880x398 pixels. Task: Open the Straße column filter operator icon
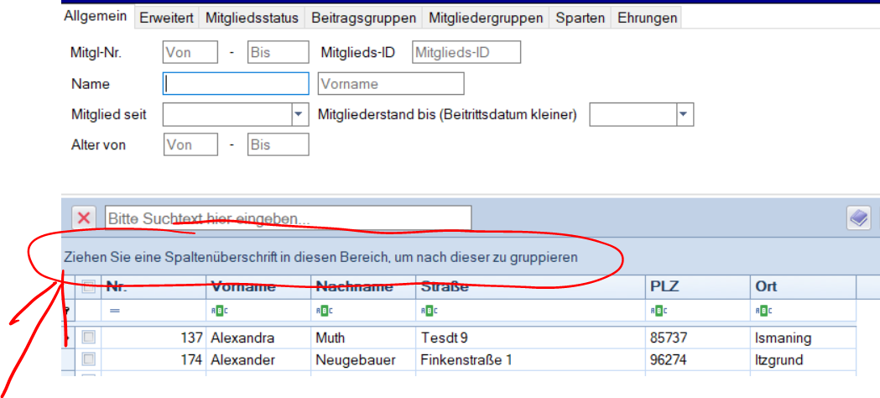tap(427, 311)
